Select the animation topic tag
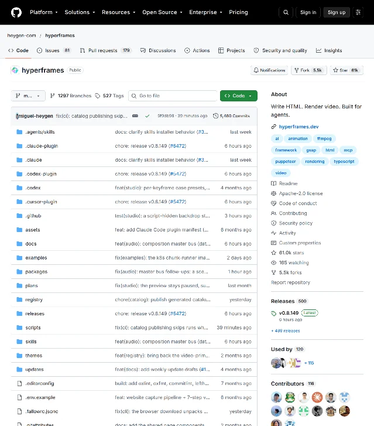374x426 pixels. 298,139
